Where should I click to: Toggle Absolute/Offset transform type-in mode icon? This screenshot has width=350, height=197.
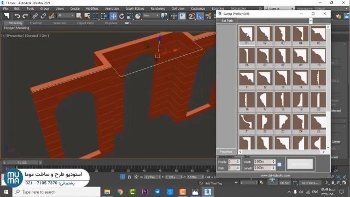coord(136,177)
